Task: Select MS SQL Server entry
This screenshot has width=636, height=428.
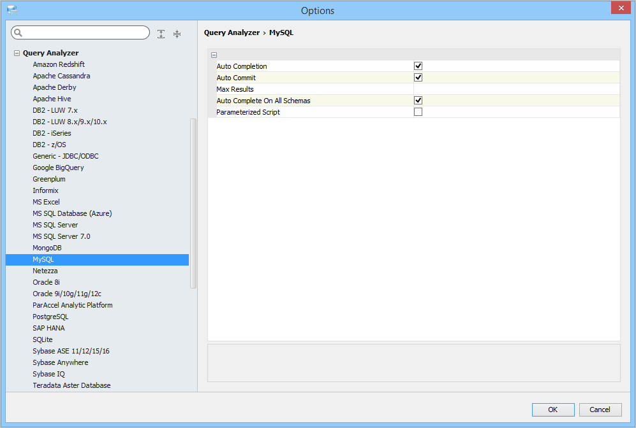Action: pos(55,225)
